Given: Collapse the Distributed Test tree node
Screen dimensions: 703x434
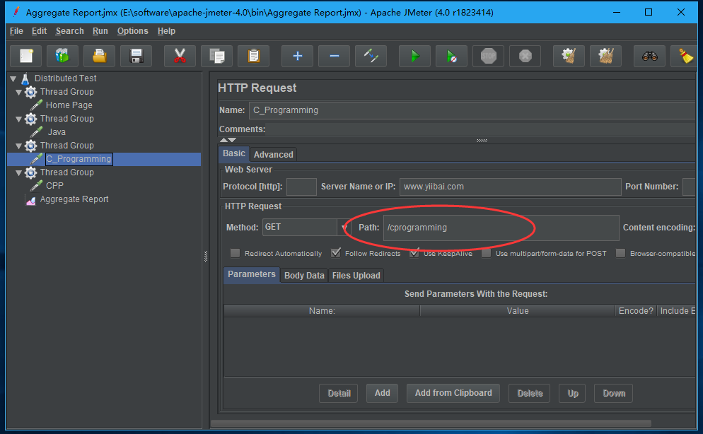Looking at the screenshot, I should (13, 78).
